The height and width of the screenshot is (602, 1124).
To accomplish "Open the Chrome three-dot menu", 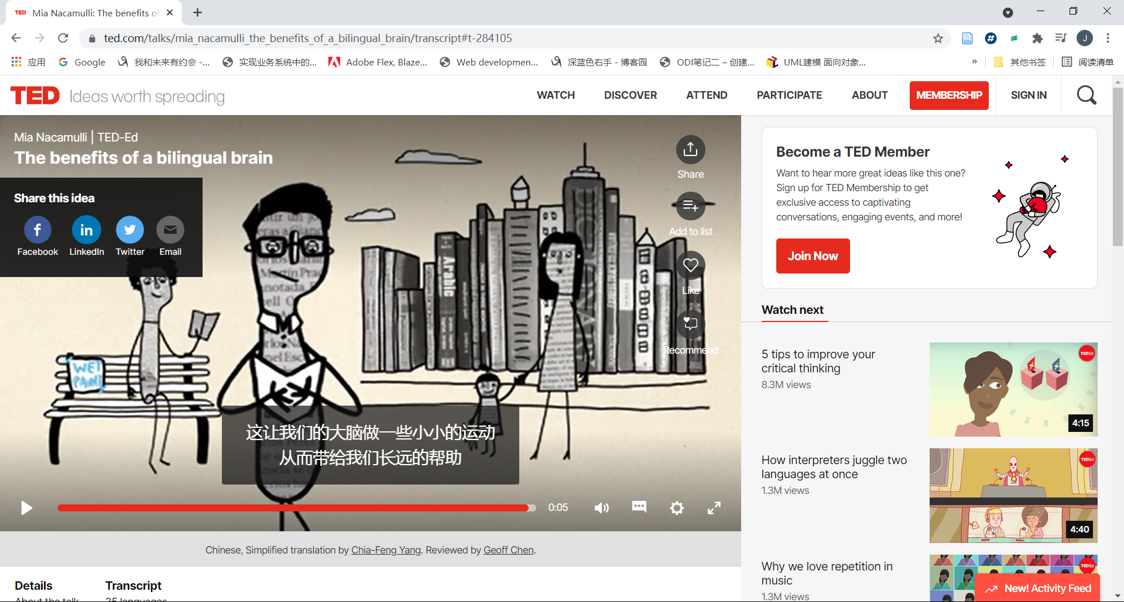I will (1108, 38).
